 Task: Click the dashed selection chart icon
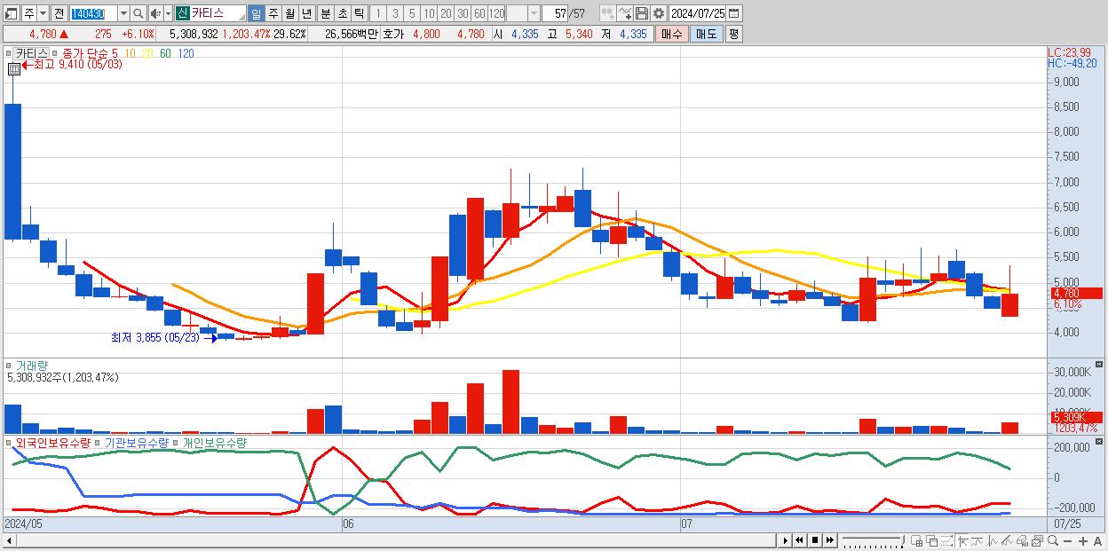click(x=946, y=541)
